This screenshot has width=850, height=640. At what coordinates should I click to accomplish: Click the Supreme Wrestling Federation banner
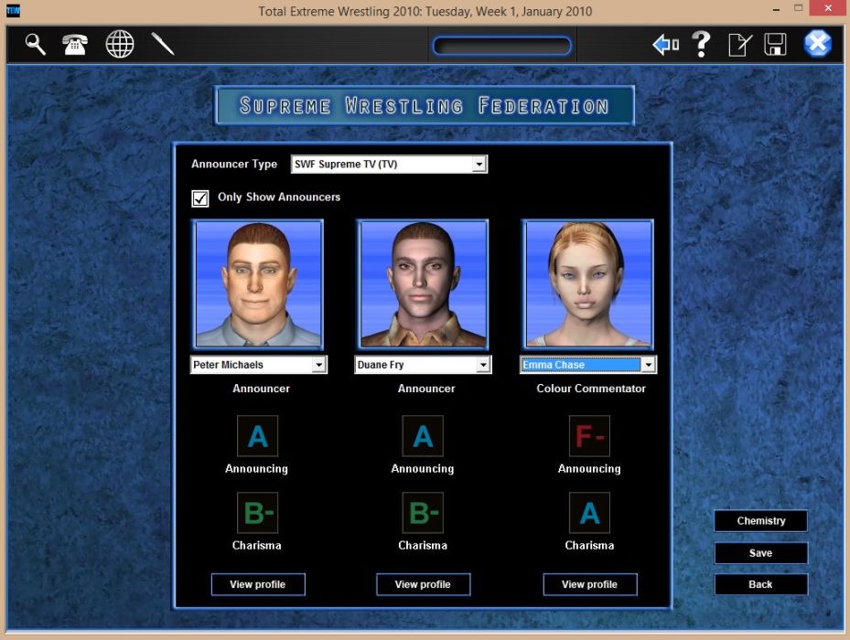[x=425, y=105]
